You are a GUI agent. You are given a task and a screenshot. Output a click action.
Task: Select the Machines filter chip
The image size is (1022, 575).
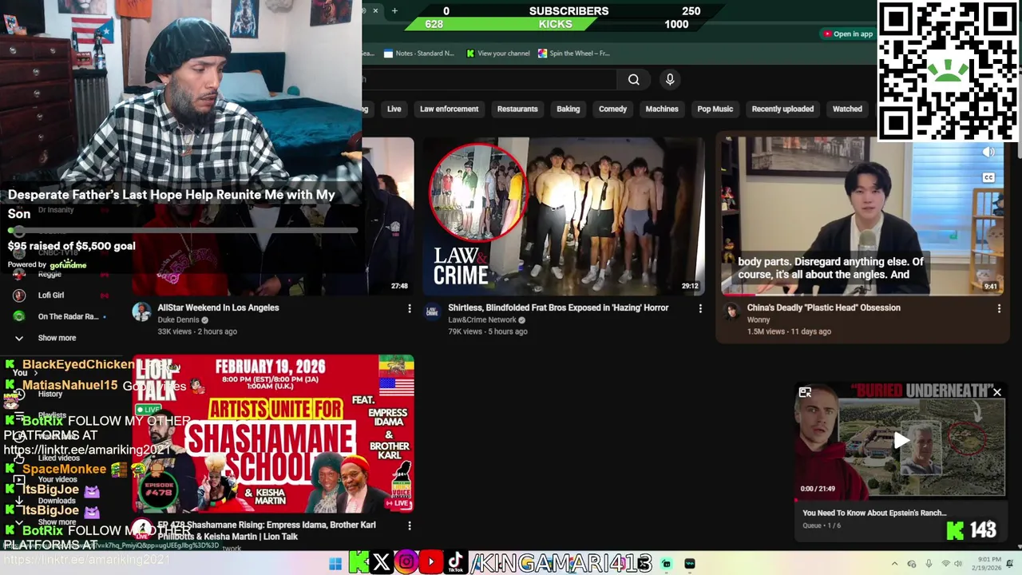pyautogui.click(x=662, y=109)
